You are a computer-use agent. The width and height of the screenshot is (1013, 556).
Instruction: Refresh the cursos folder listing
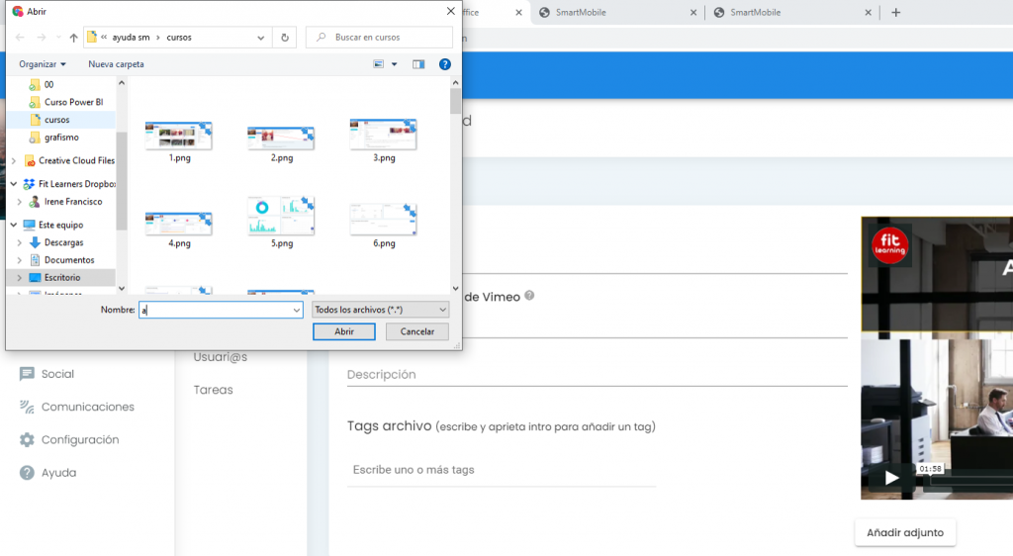coord(285,38)
